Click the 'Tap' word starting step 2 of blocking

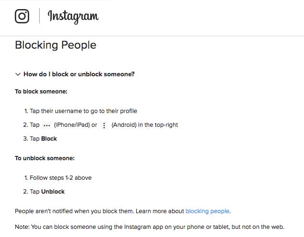point(34,125)
